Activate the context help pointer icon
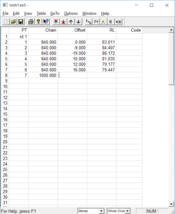Screen dimensions: 175x214 pyautogui.click(x=46, y=22)
